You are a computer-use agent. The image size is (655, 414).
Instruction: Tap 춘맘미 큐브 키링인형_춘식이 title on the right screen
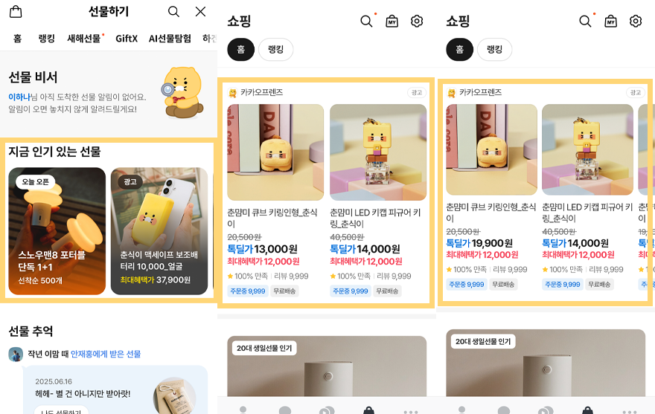(x=491, y=213)
